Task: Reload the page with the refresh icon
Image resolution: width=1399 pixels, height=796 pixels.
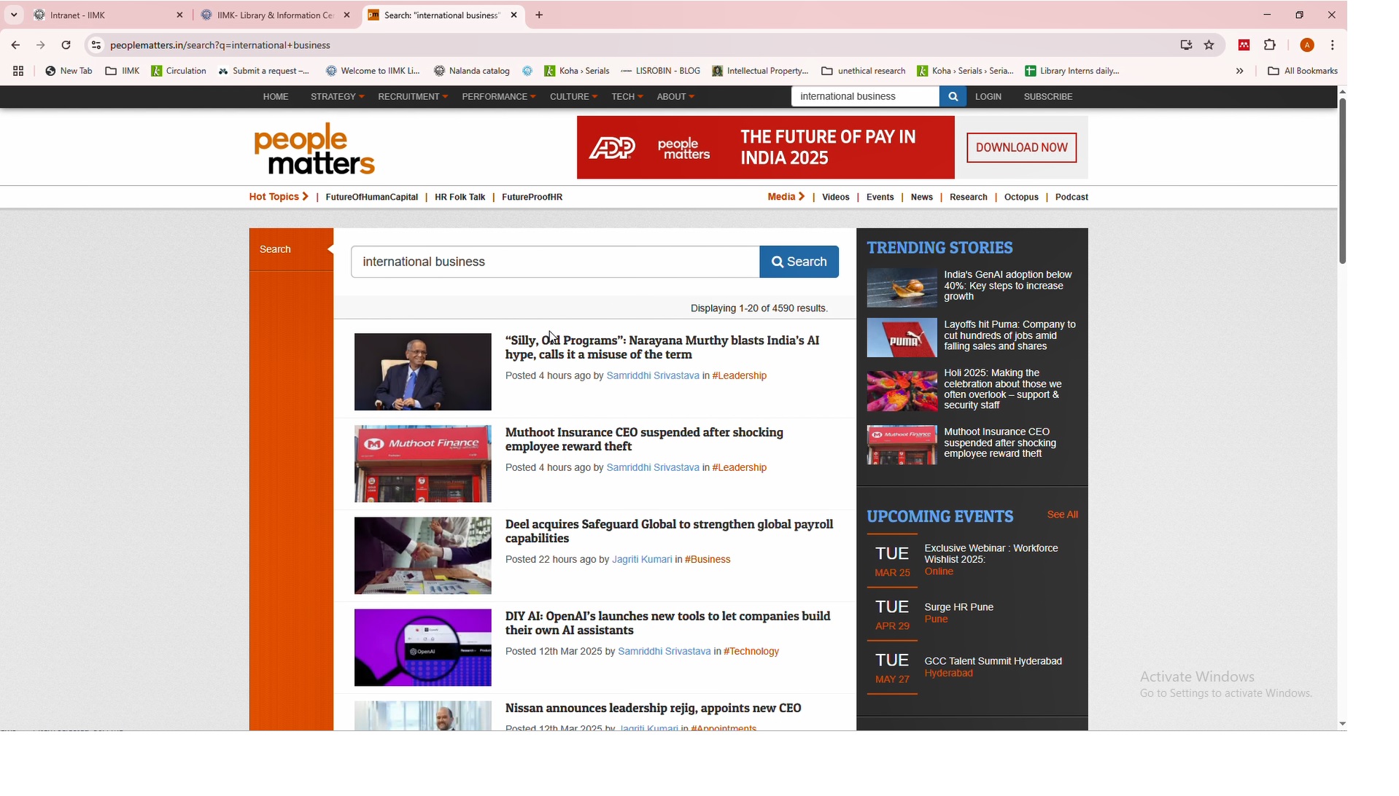Action: click(x=66, y=45)
